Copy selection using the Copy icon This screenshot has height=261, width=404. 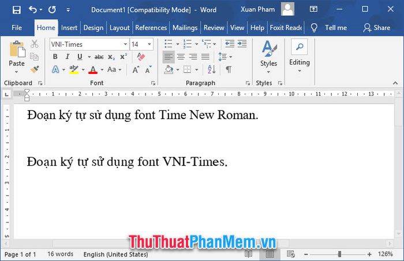point(34,57)
